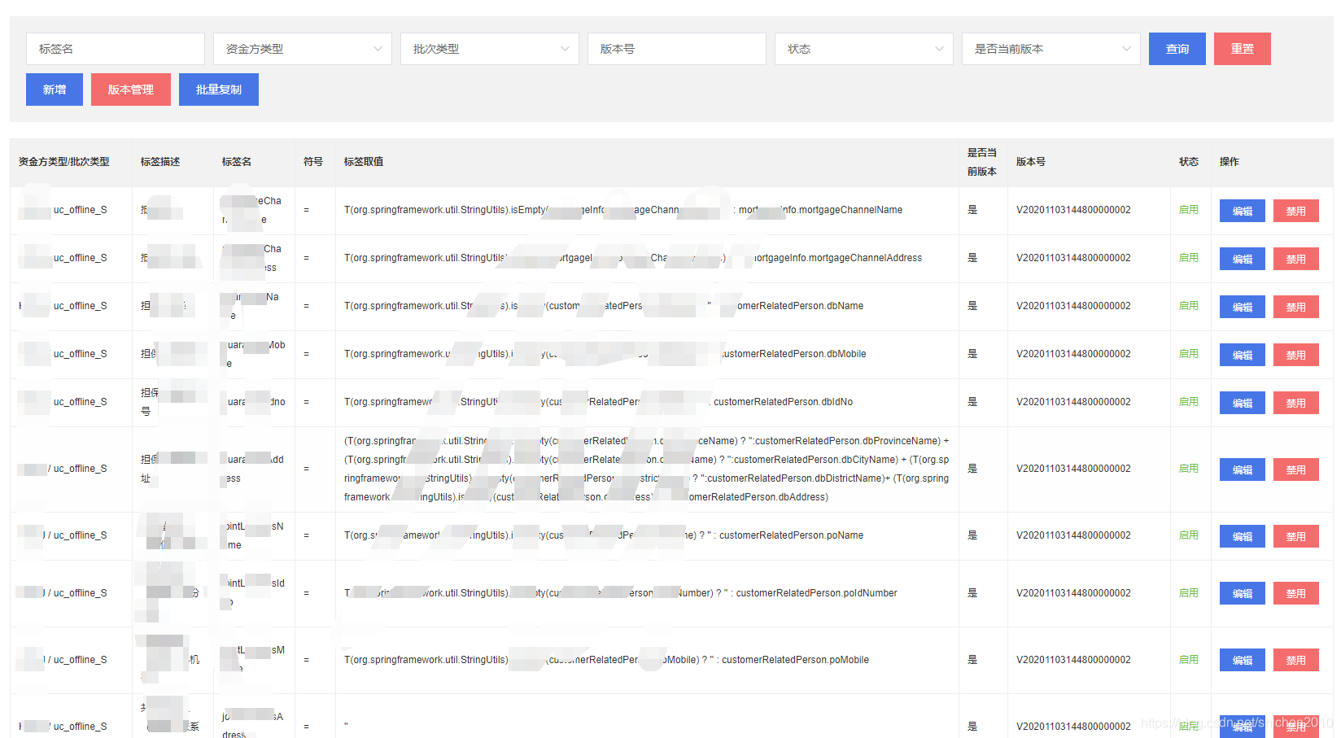This screenshot has width=1341, height=738.
Task: Click the equals symbol in dbName row
Action: (306, 306)
